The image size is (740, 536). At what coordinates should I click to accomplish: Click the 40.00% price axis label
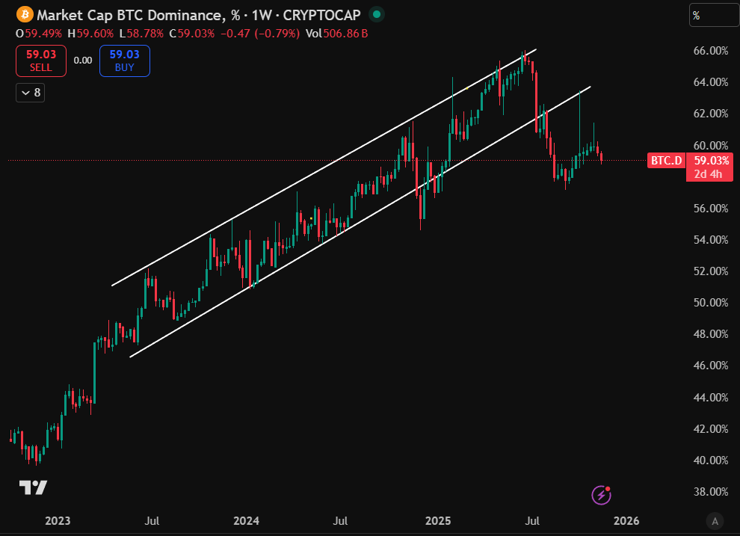pos(711,460)
